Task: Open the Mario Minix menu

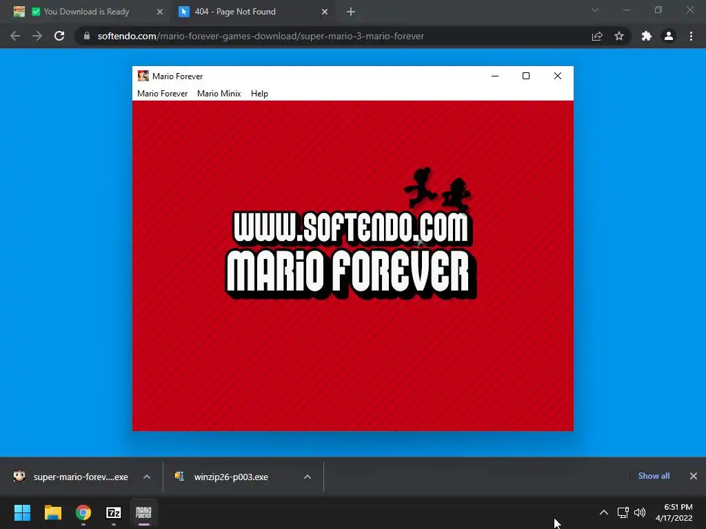Action: [219, 94]
